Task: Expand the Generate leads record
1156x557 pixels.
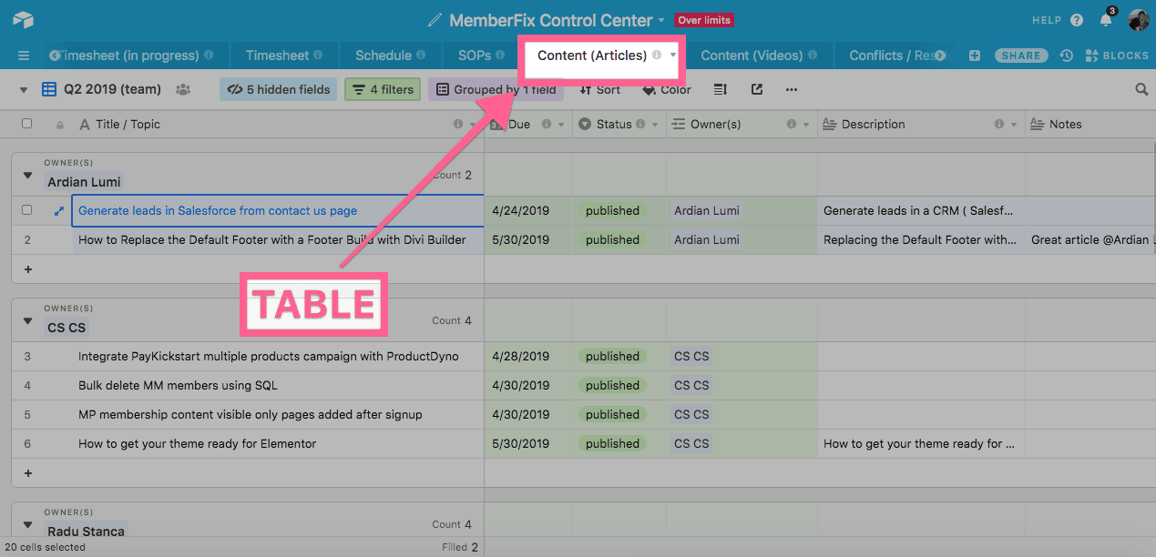Action: tap(59, 211)
